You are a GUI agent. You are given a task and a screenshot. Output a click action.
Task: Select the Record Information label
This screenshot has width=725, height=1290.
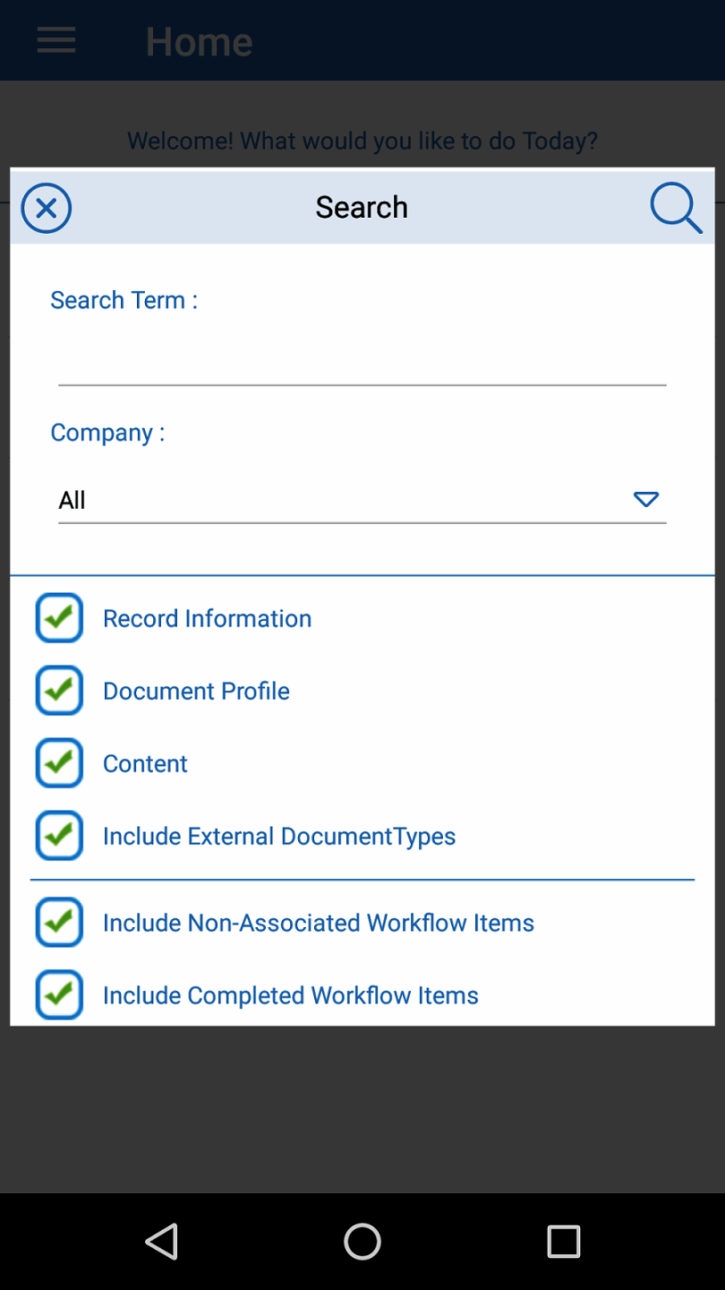pyautogui.click(x=207, y=618)
